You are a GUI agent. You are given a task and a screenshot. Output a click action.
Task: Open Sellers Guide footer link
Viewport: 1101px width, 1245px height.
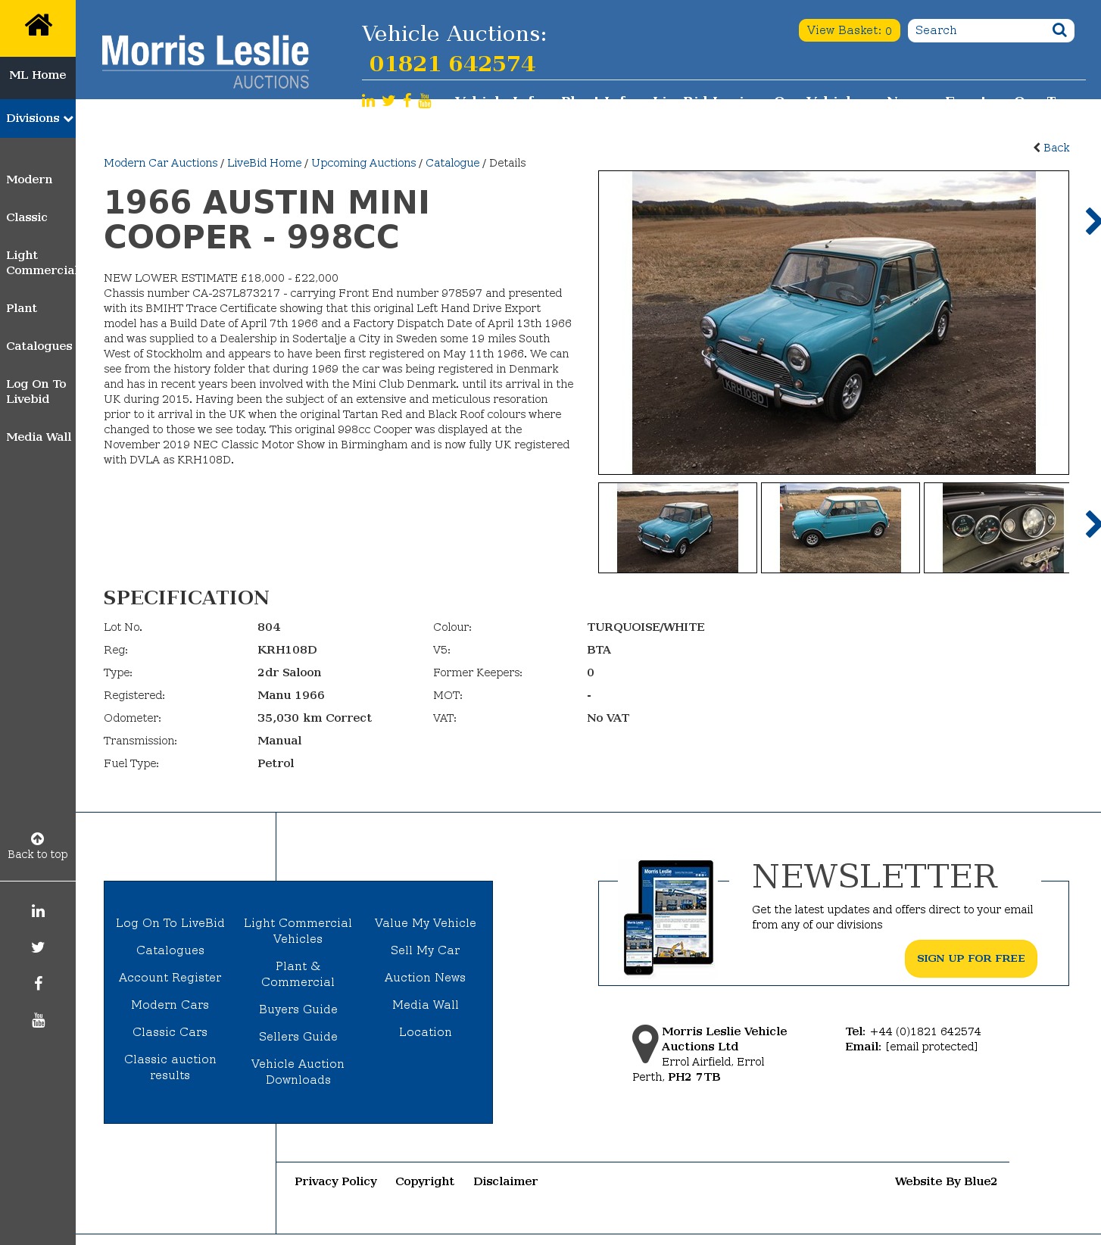[298, 1037]
